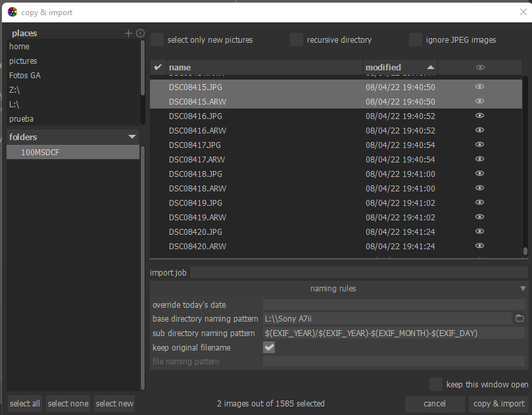Uncheck keep original filename
This screenshot has width=532, height=415.
click(x=269, y=348)
